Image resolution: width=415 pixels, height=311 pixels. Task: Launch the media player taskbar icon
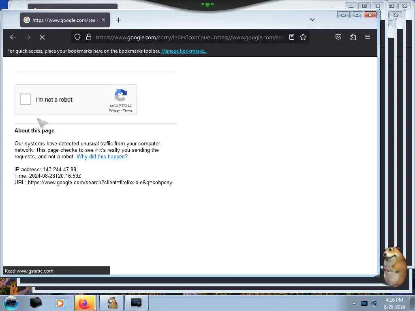tap(60, 303)
